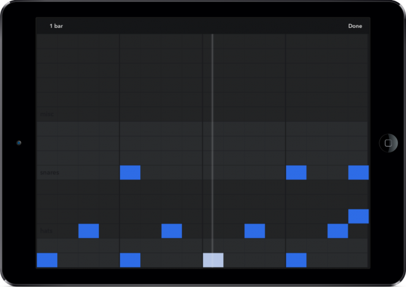Remove bottom row note on first step

pos(47,260)
